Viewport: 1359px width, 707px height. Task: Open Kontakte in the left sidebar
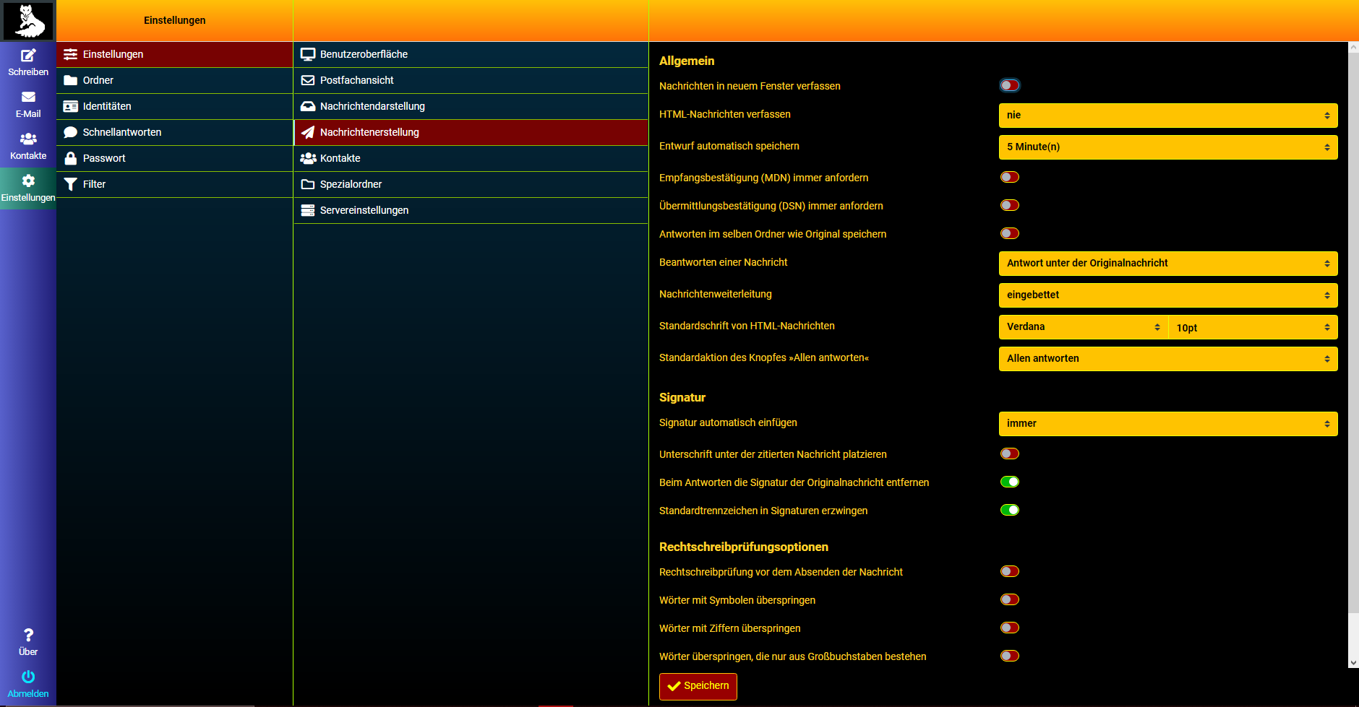(28, 145)
